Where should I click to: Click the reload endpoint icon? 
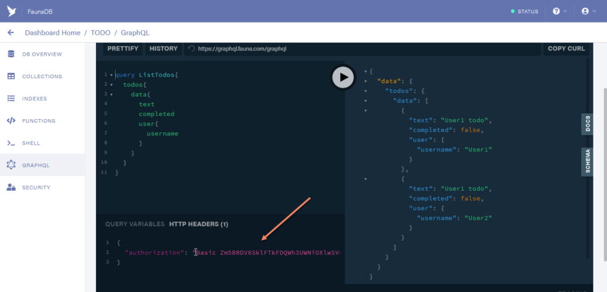[191, 49]
